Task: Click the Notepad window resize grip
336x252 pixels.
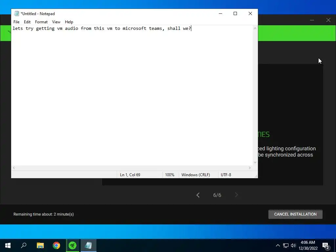Action: click(256, 176)
